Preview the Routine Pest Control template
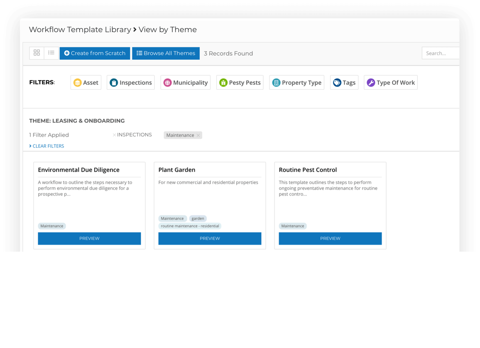The height and width of the screenshot is (348, 480). pos(330,238)
